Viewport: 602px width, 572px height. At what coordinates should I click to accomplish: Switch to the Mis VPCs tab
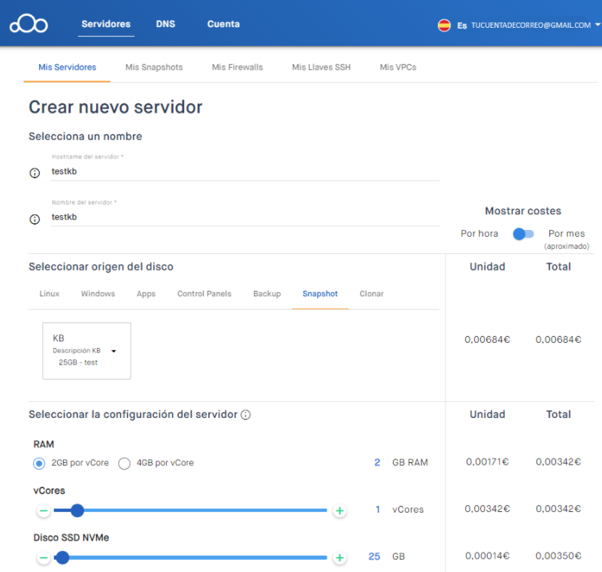[398, 67]
